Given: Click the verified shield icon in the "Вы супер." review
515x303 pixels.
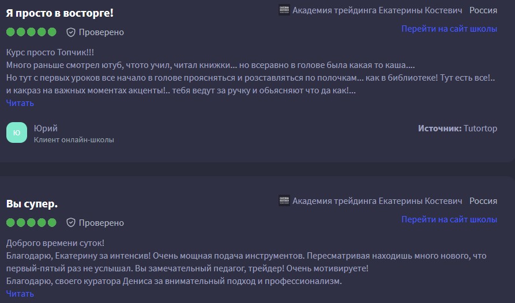Looking at the screenshot, I should (71, 222).
